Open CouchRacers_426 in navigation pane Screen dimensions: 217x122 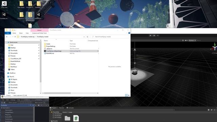(x=16, y=59)
